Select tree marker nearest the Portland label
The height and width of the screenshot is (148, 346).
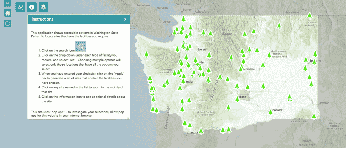coord(201,131)
